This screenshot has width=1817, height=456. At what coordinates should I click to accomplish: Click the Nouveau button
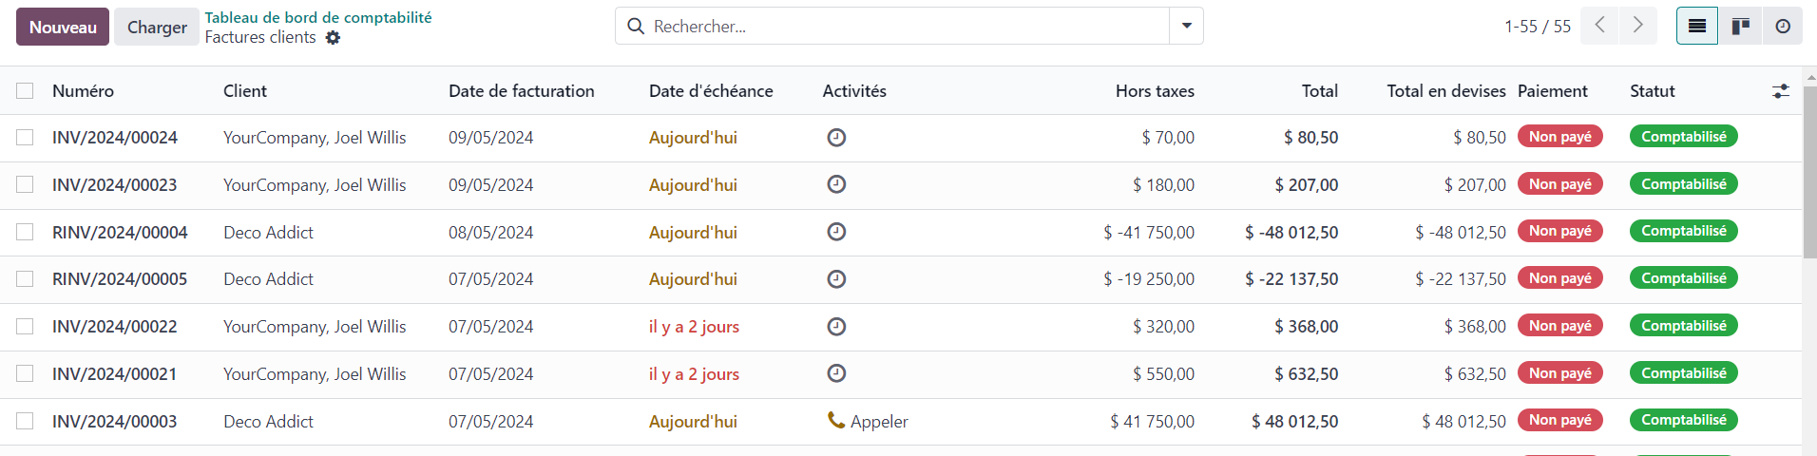pyautogui.click(x=63, y=27)
